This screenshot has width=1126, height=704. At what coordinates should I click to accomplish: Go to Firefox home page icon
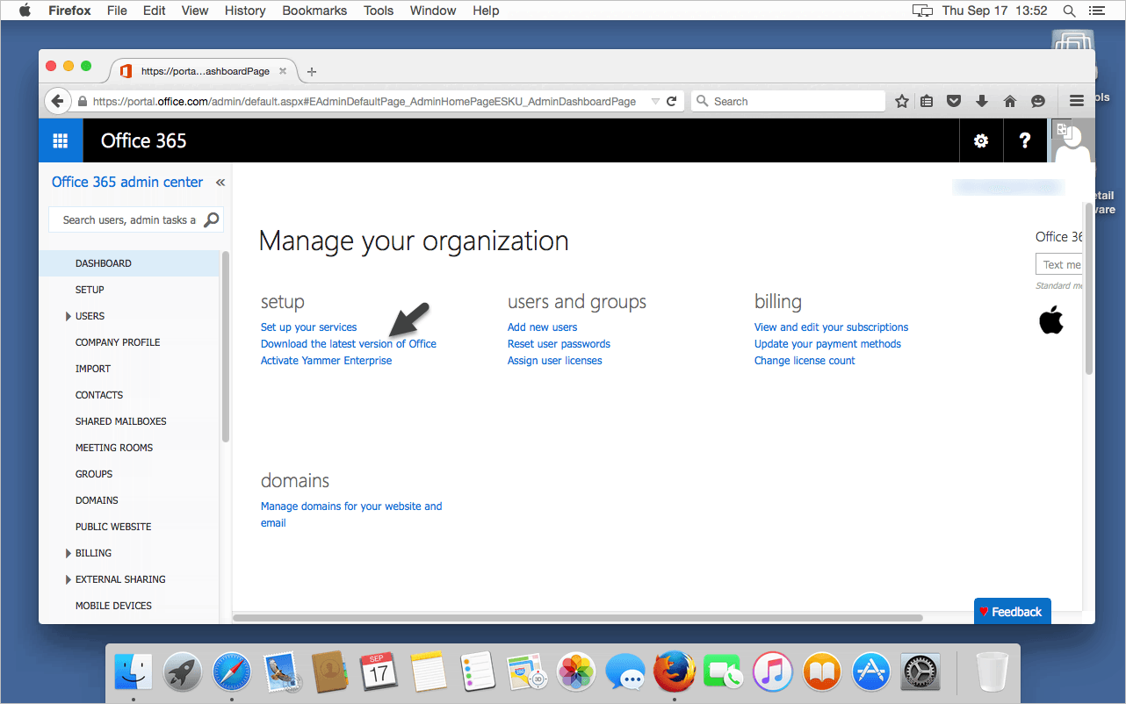pos(1010,101)
